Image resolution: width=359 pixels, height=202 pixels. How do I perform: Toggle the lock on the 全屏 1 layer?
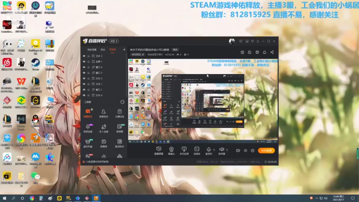pos(88,61)
